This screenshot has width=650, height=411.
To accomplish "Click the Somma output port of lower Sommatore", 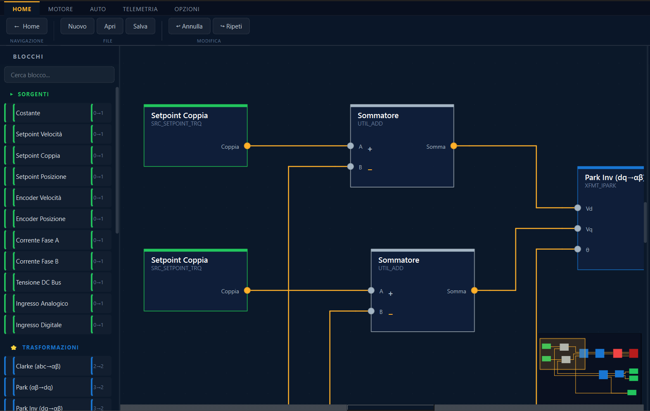I will click(474, 290).
